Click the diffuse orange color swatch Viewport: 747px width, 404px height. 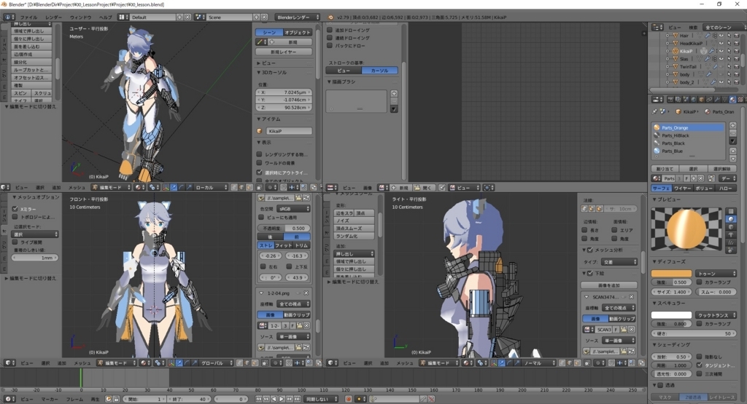coord(671,273)
